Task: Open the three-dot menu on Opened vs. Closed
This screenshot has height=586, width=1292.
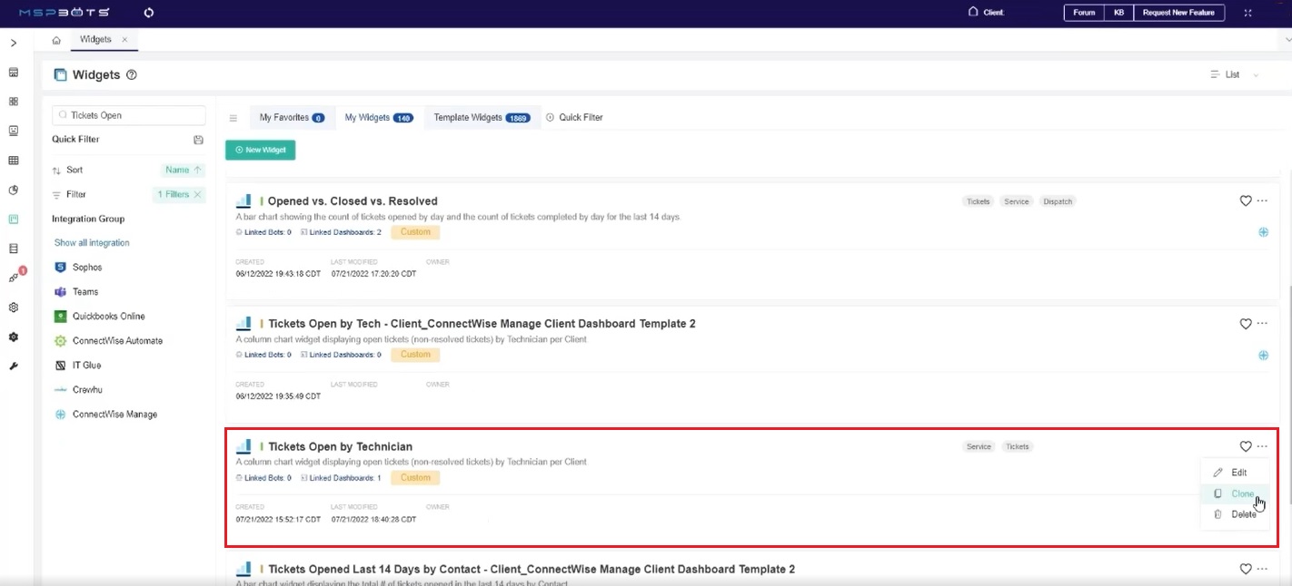Action: click(x=1262, y=199)
